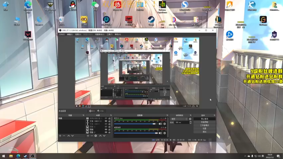Enable 工作室模式 studio mode
Image resolution: width=283 pixels, height=159 pixels.
204,125
